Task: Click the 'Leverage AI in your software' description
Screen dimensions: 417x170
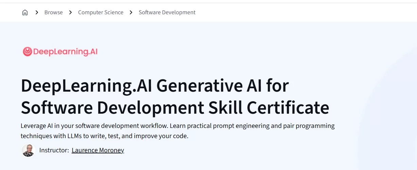Action: coord(178,131)
